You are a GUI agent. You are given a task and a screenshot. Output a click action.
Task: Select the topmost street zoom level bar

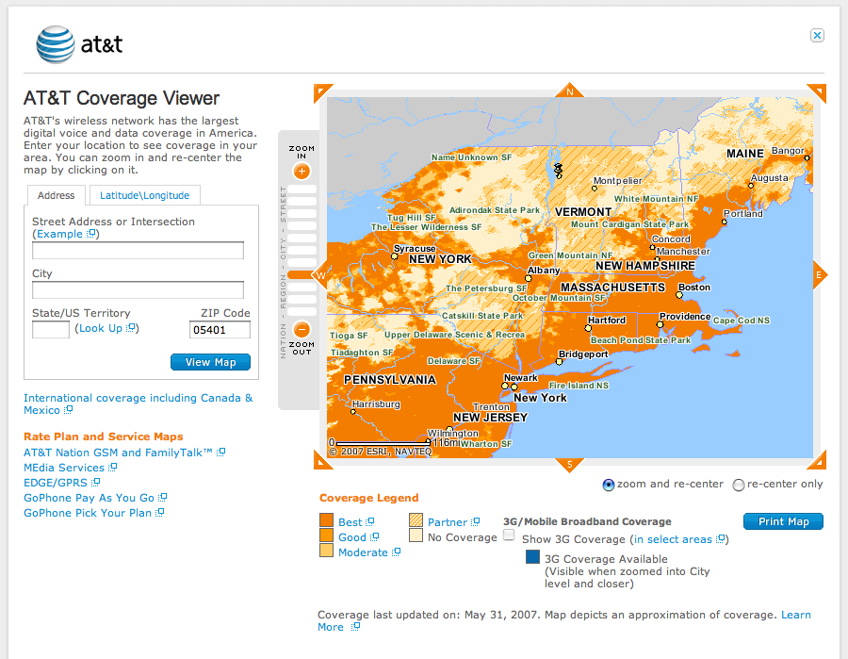pos(302,189)
